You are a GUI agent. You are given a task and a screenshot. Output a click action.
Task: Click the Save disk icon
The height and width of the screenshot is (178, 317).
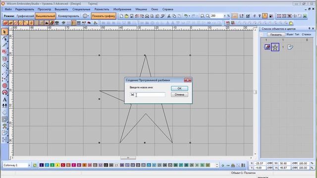click(x=132, y=16)
